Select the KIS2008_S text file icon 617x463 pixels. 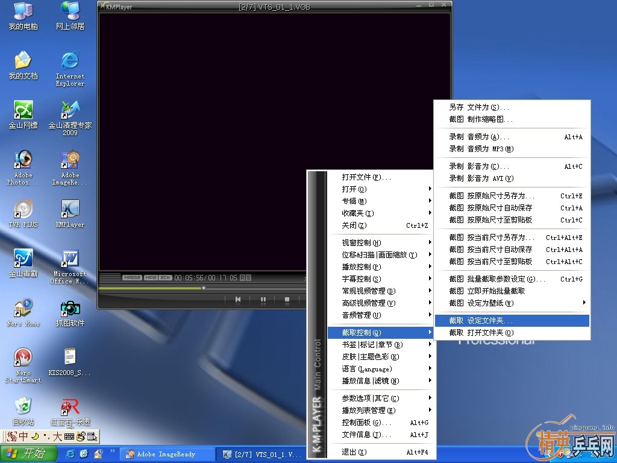(x=70, y=362)
